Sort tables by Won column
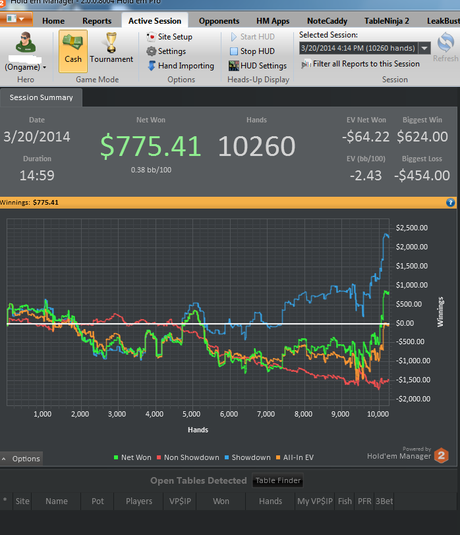 click(x=221, y=501)
